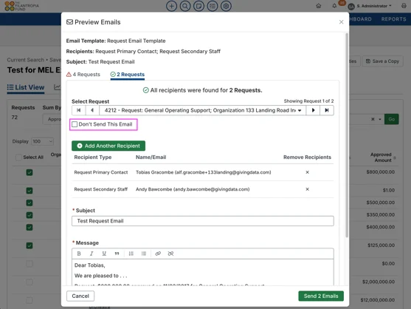
Task: Click the dialog vertical scrollbar
Action: [347, 135]
